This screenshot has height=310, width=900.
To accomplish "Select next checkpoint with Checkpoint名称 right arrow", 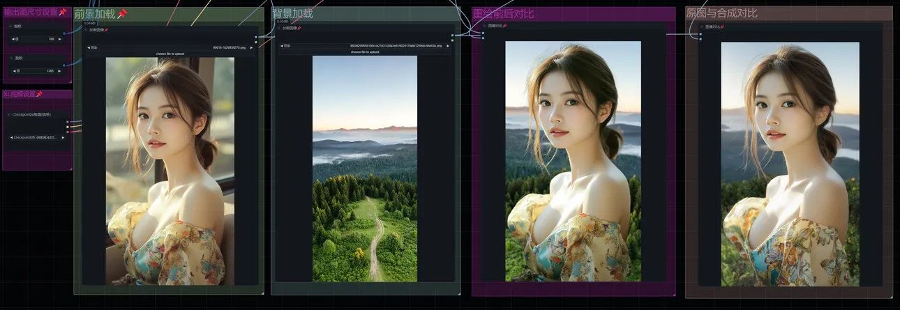I will point(63,137).
